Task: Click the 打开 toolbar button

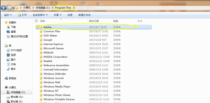Action: (22, 15)
